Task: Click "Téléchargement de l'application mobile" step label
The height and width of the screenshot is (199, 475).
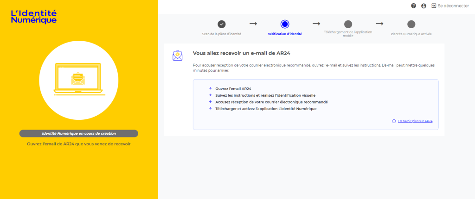Action: (348, 34)
